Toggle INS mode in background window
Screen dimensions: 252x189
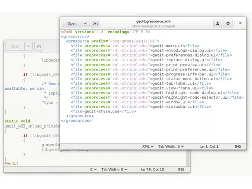[x=181, y=169]
